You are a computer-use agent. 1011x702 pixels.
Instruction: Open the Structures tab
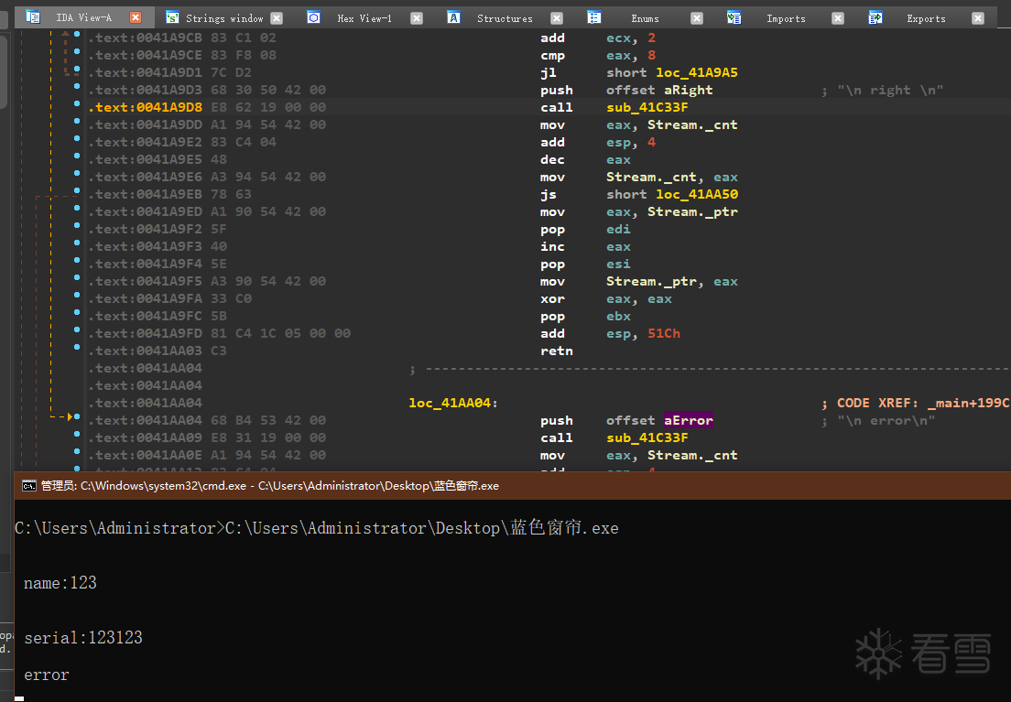pyautogui.click(x=505, y=18)
